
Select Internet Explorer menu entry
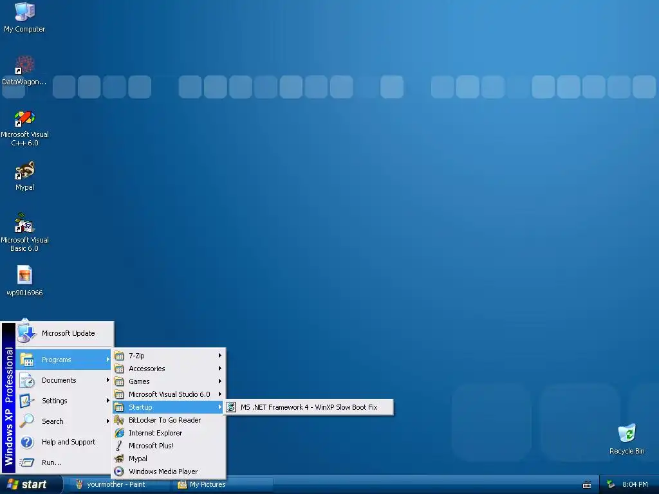coord(168,433)
